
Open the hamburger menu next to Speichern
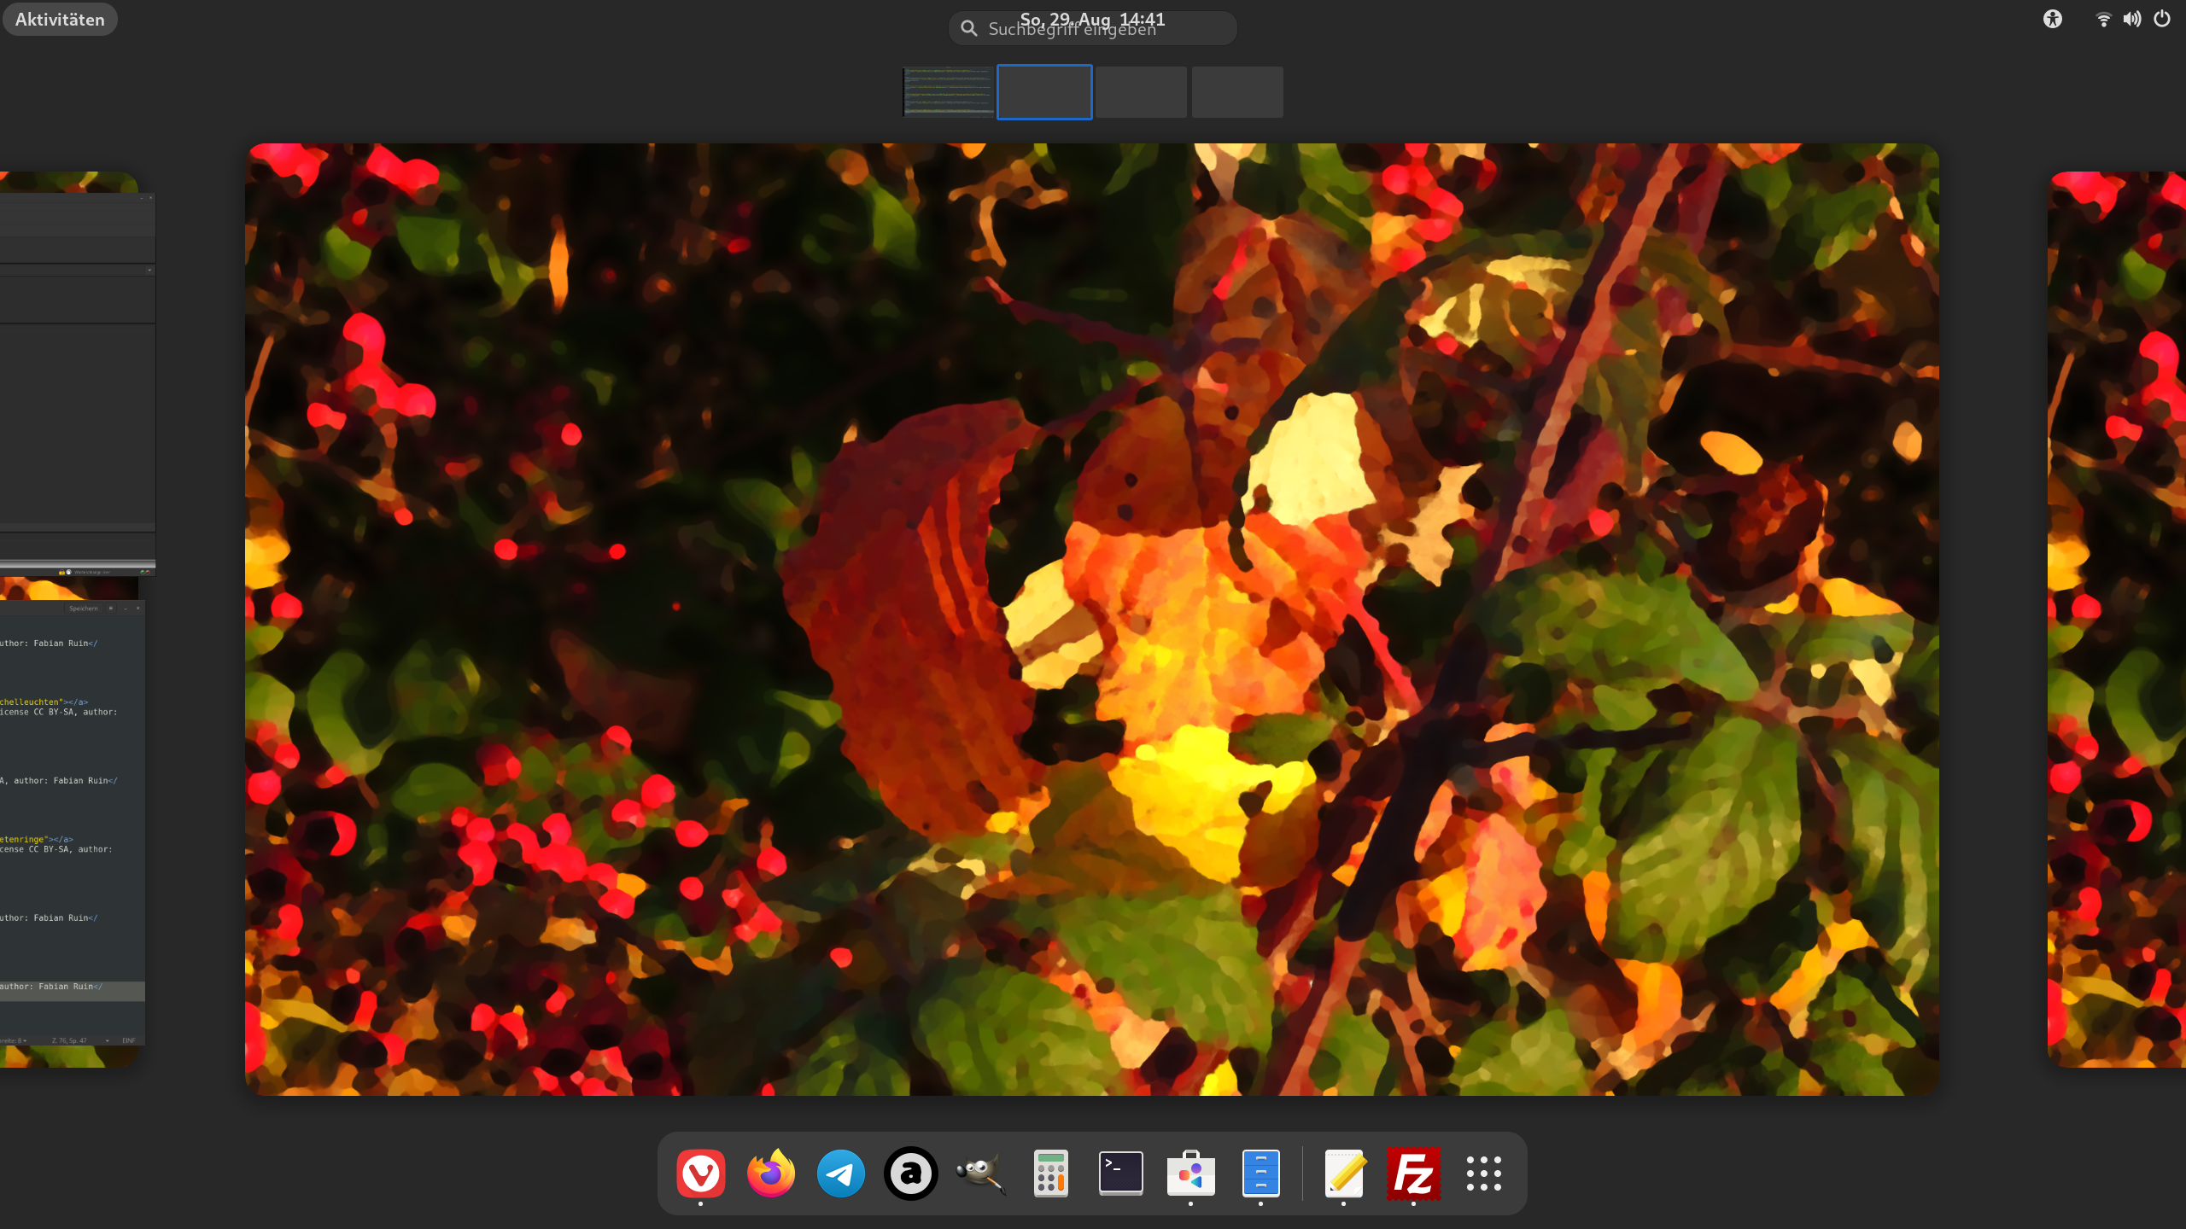[x=110, y=608]
